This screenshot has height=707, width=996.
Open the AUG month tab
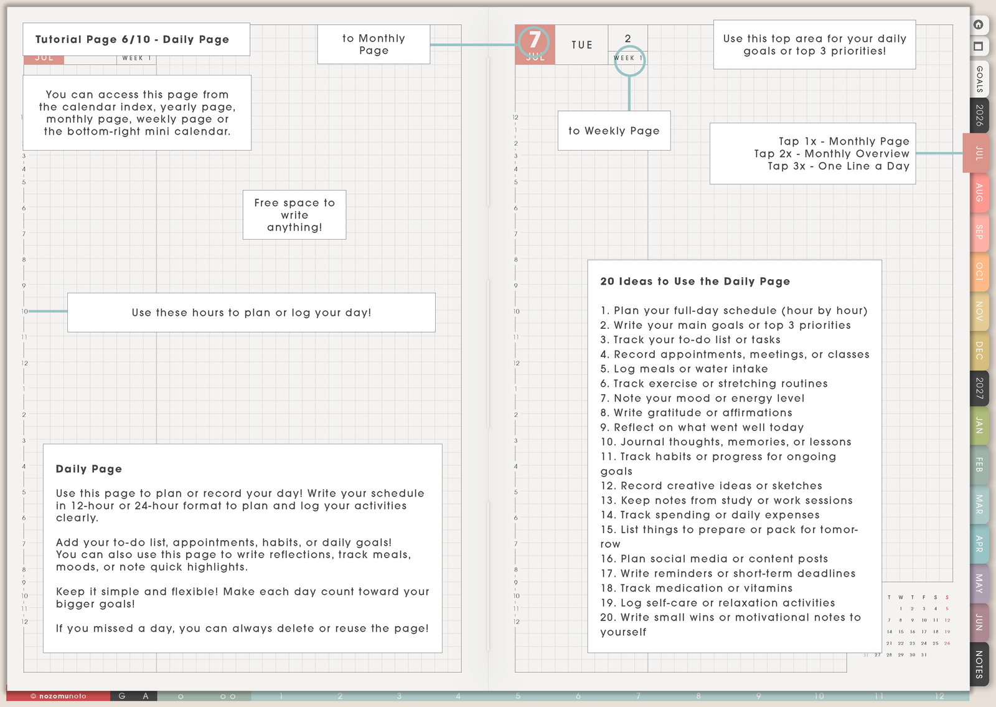[979, 192]
